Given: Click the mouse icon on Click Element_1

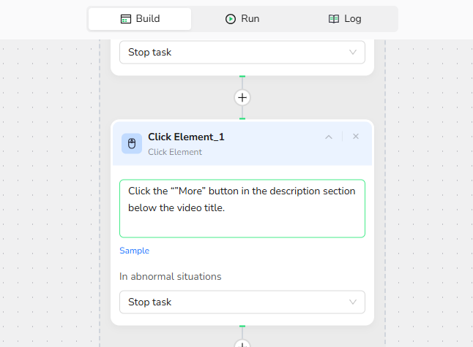Looking at the screenshot, I should tap(132, 143).
